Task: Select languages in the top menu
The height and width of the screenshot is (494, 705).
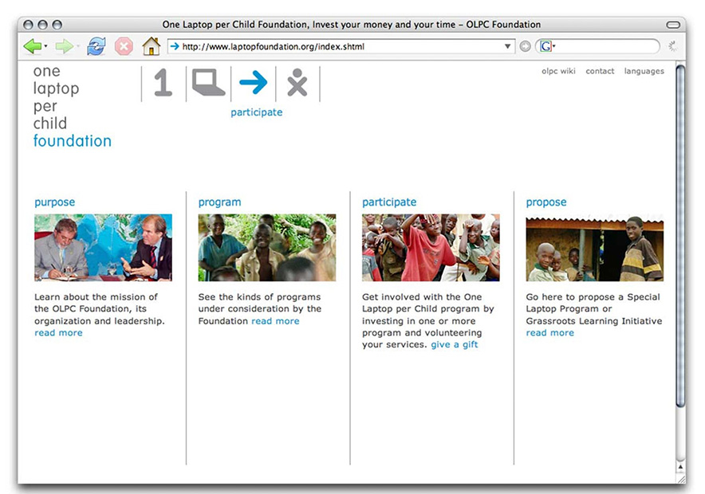Action: point(644,71)
